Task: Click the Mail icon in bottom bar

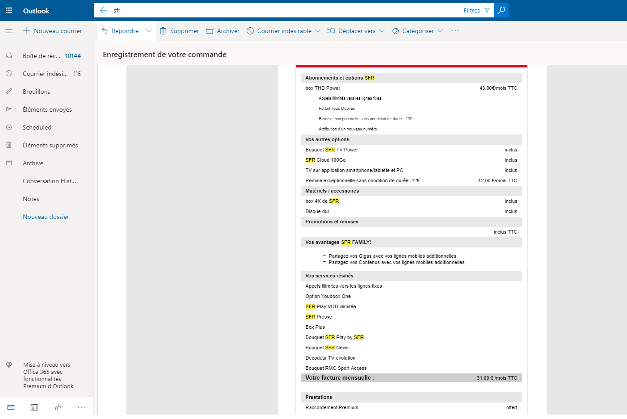Action: (x=11, y=407)
